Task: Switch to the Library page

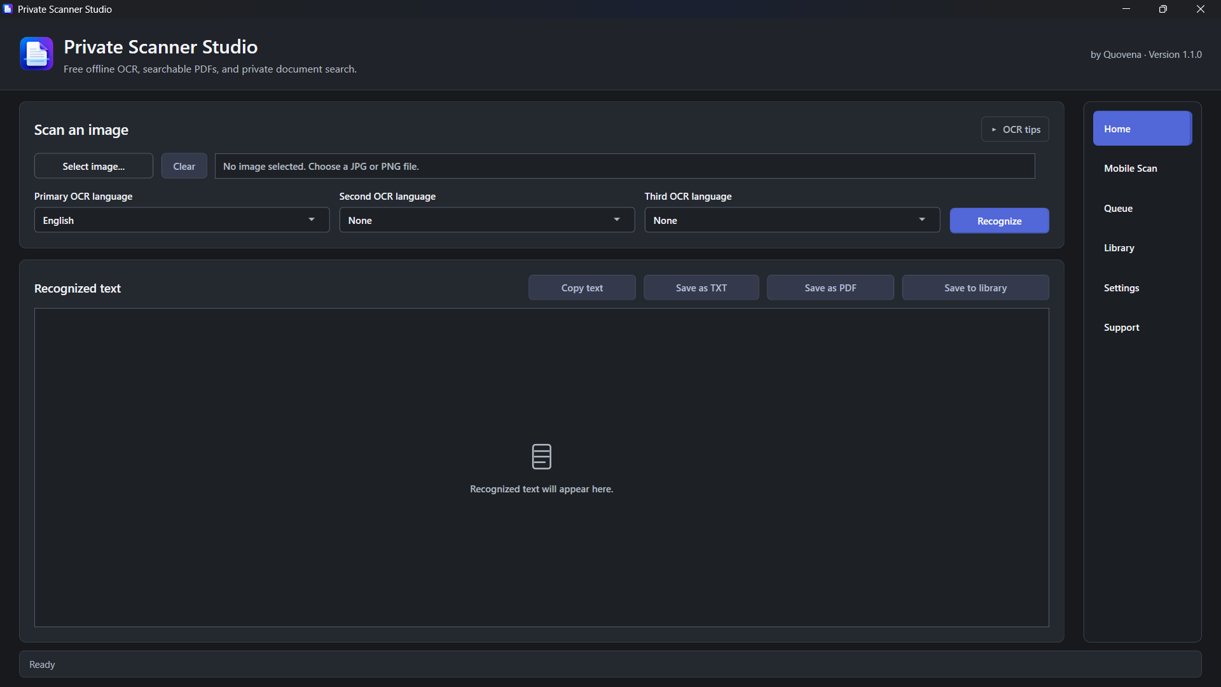Action: click(x=1142, y=248)
